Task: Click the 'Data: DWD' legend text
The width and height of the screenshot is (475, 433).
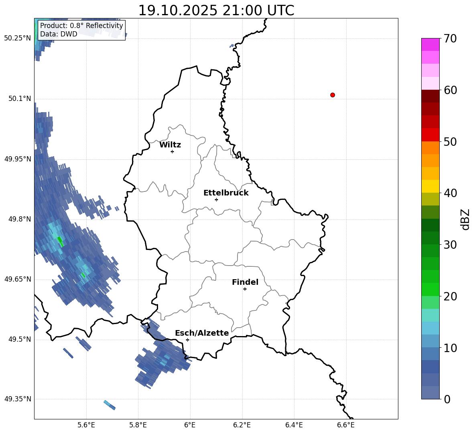Action: point(59,34)
